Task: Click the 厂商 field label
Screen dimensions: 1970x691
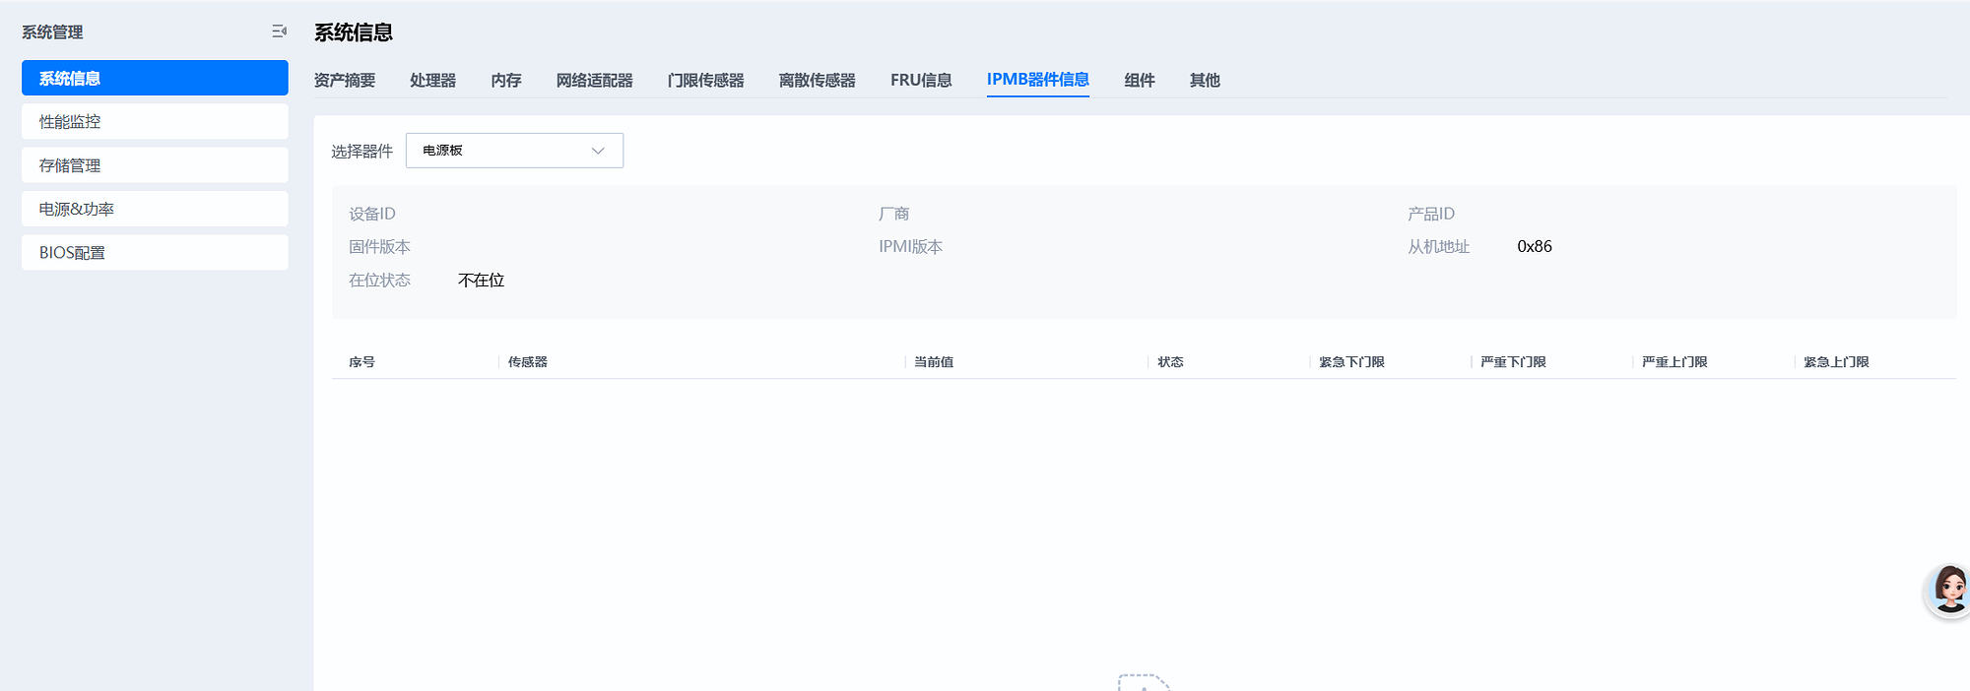Action: tap(893, 214)
